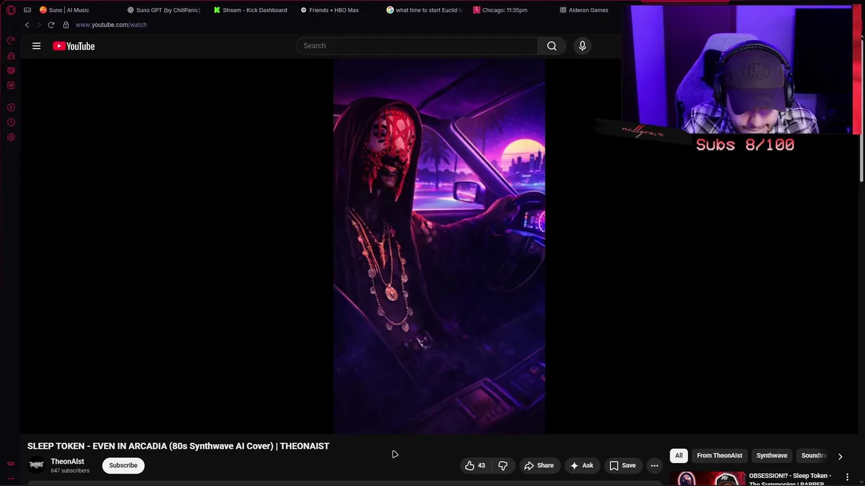Open TheonAIst channel name link
The width and height of the screenshot is (865, 486).
68,462
